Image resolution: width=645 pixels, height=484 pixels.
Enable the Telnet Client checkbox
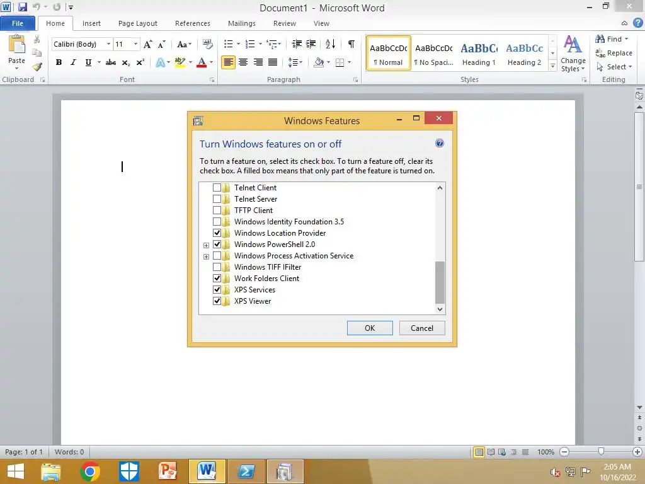(217, 188)
